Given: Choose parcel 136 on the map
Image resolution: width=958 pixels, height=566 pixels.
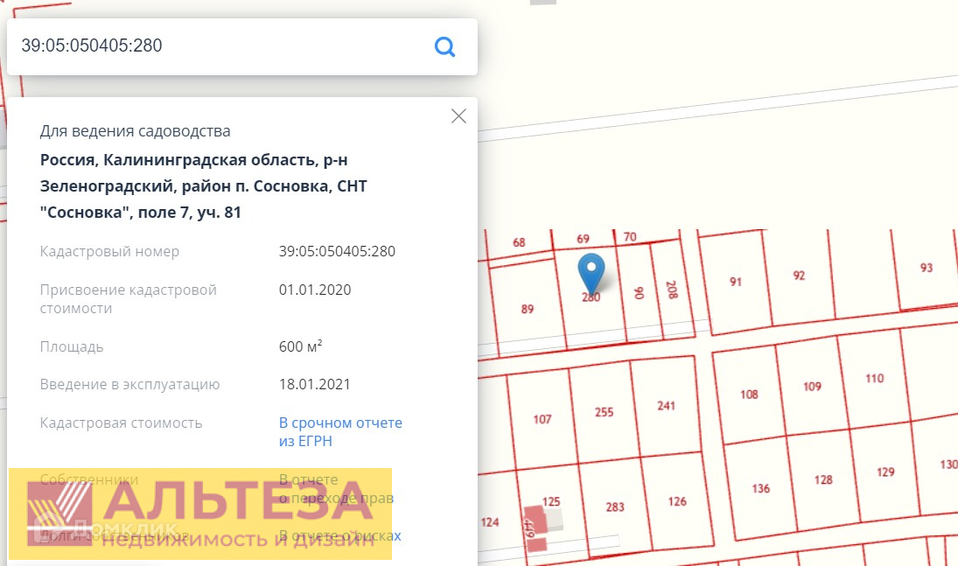Looking at the screenshot, I should coord(761,488).
